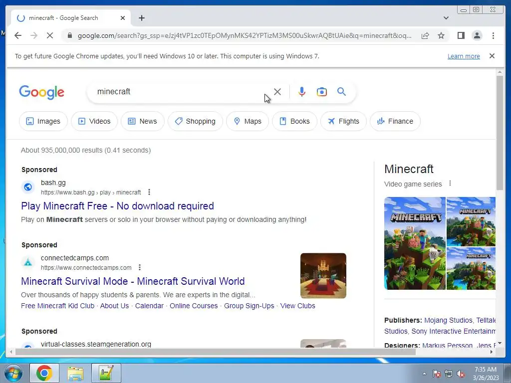
Task: Click connectedcamps.com site favicon
Action: pyautogui.click(x=28, y=262)
